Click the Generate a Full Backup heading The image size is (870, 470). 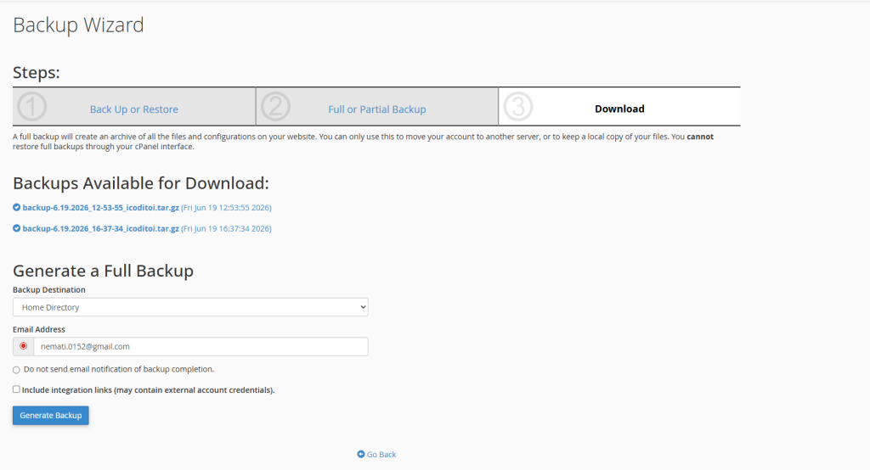tap(103, 271)
